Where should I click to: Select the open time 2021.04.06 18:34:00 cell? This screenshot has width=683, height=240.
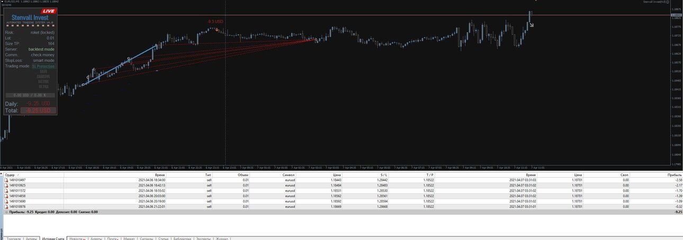(152, 180)
